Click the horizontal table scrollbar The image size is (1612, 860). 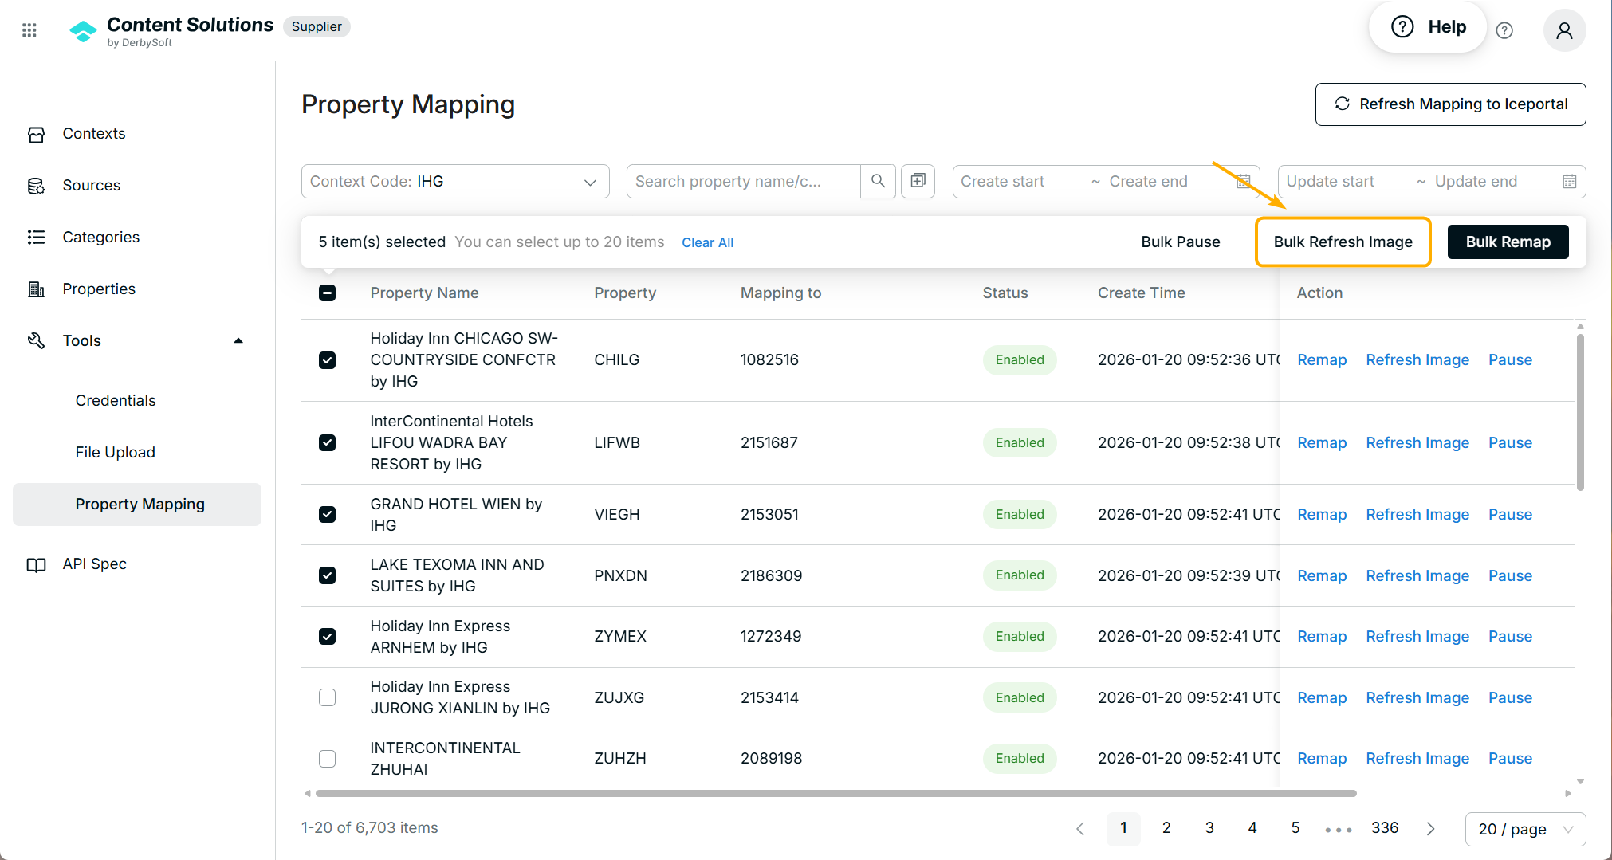coord(836,793)
